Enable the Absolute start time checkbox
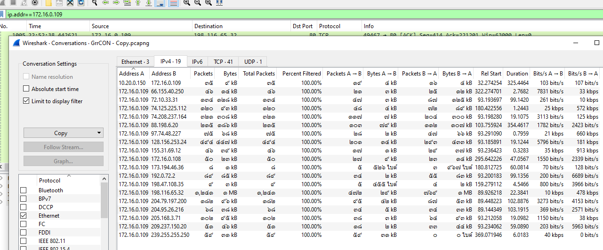The height and width of the screenshot is (250, 603). coord(26,89)
